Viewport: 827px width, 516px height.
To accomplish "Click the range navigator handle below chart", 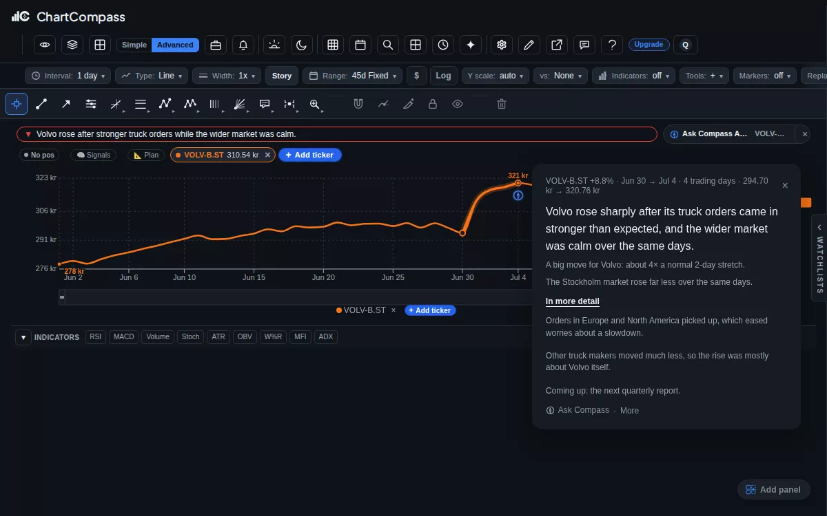I will click(x=62, y=297).
